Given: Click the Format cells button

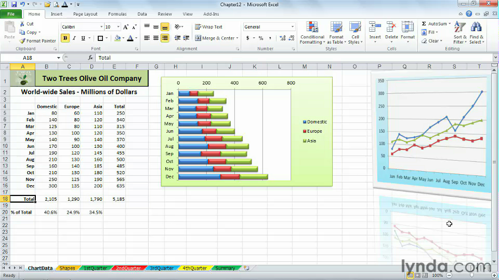Looking at the screenshot, I should tap(408, 33).
